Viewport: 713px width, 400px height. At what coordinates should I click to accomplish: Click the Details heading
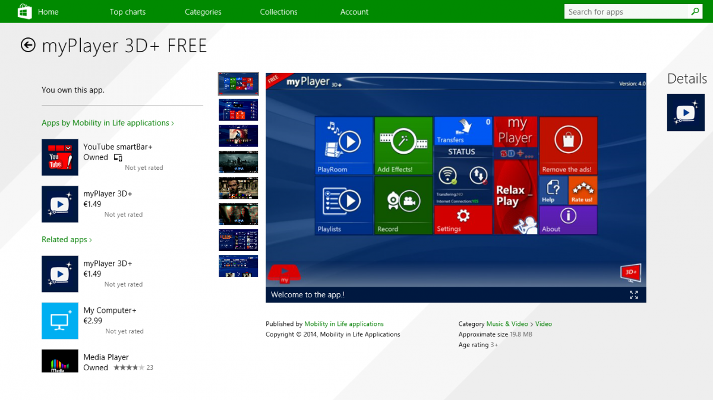point(687,79)
